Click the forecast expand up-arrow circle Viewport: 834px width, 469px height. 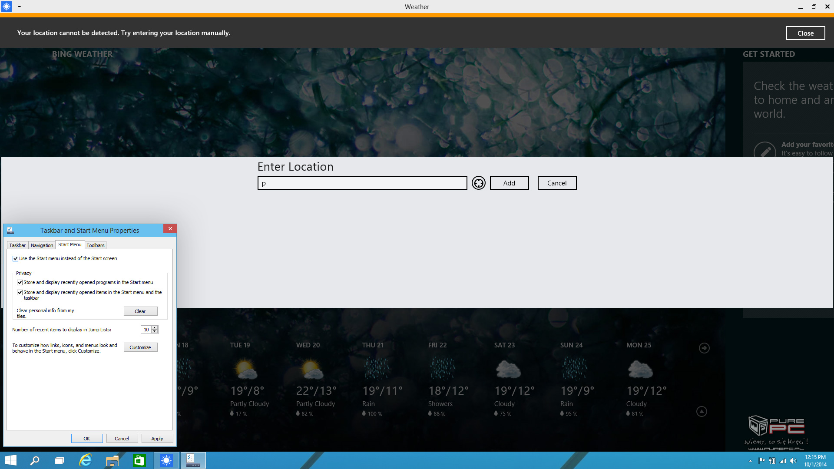click(x=702, y=411)
